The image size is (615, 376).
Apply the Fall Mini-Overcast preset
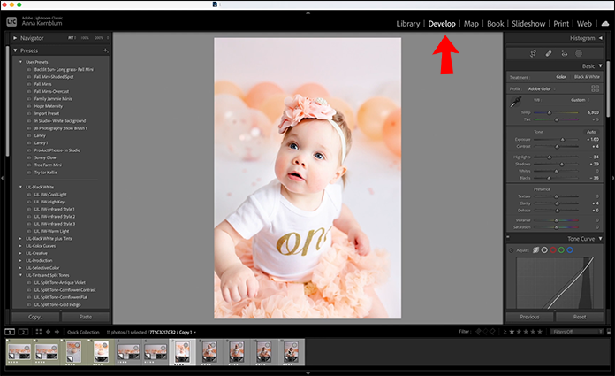(50, 90)
